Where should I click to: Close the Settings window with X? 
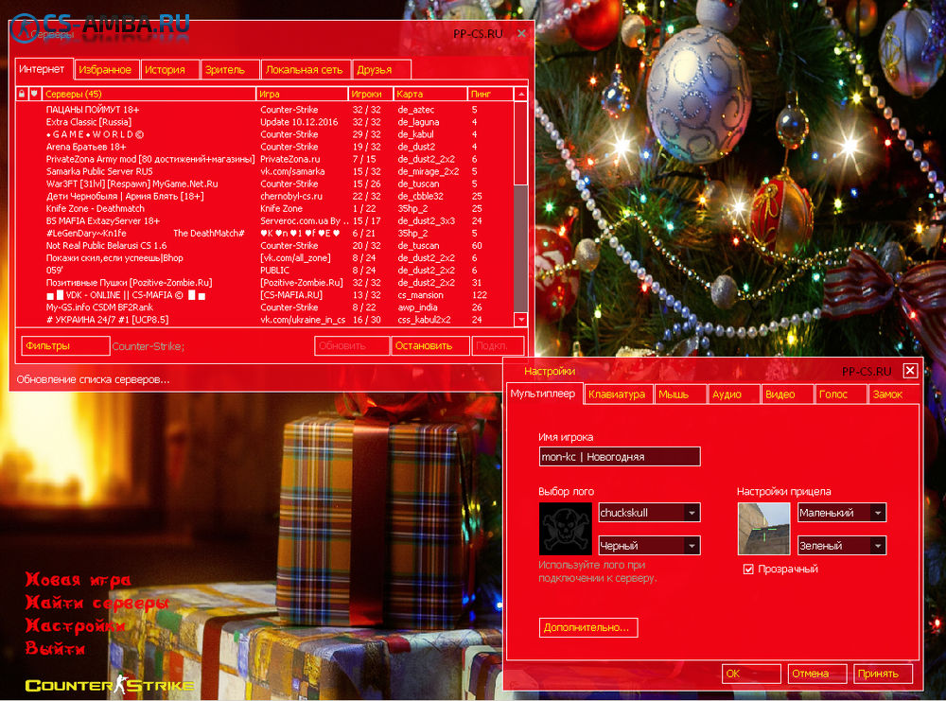tap(910, 371)
